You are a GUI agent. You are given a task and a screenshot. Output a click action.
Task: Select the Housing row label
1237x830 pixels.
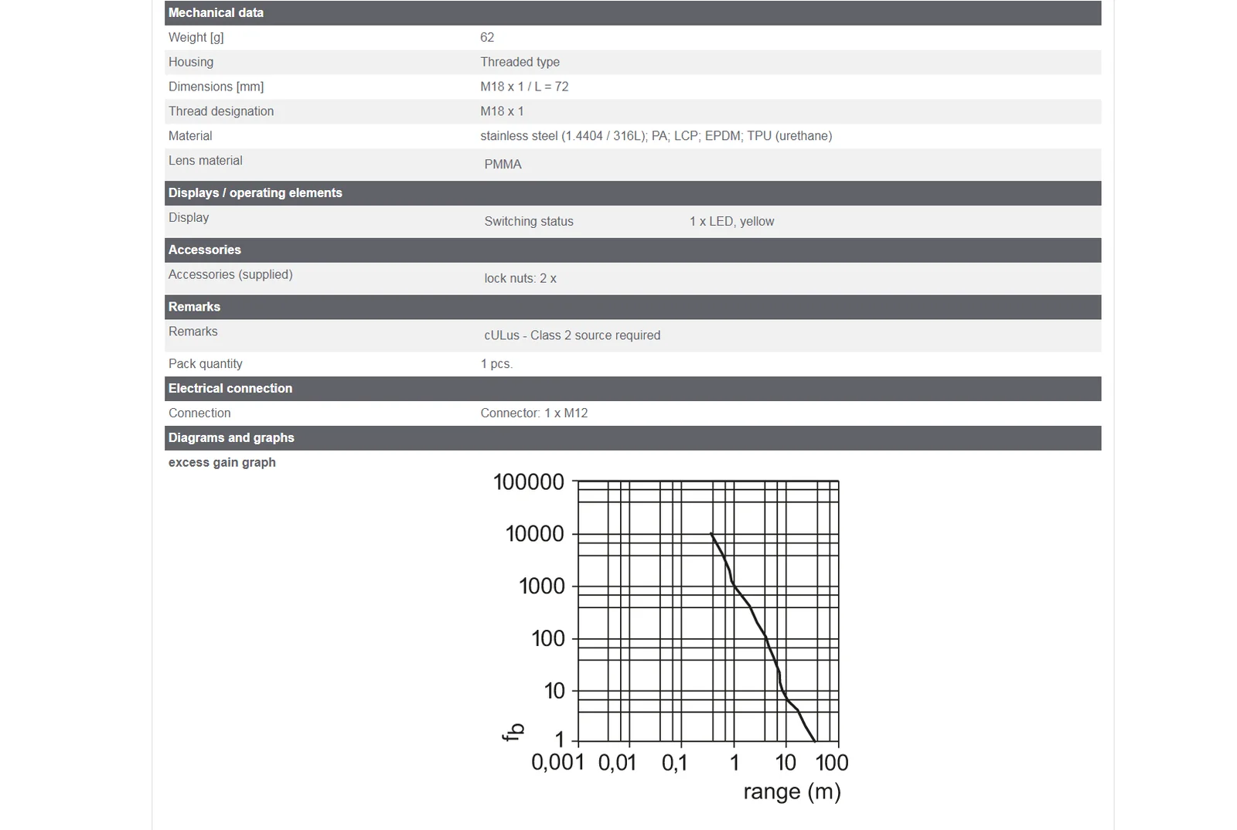pos(191,62)
